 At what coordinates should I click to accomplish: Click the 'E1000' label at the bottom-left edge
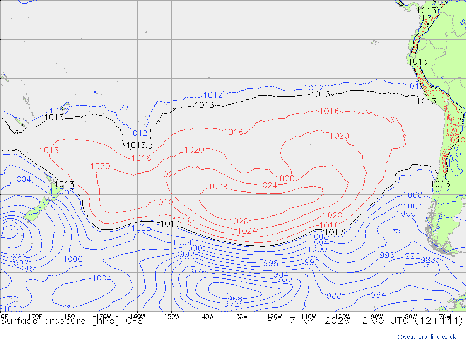pyautogui.click(x=11, y=309)
